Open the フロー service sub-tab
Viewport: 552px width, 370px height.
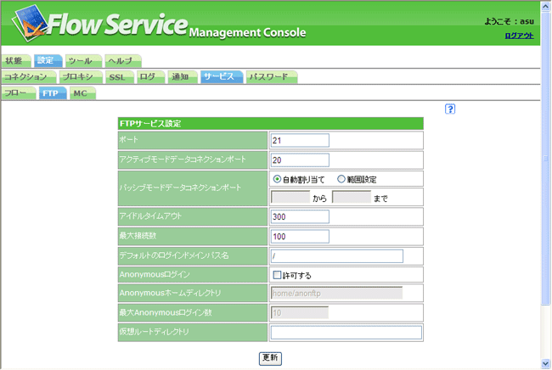tap(16, 93)
